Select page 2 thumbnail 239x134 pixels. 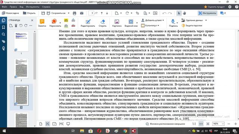click(x=21, y=68)
